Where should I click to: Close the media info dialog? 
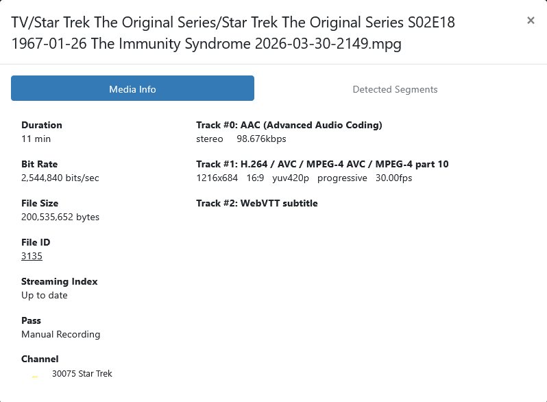(x=531, y=21)
